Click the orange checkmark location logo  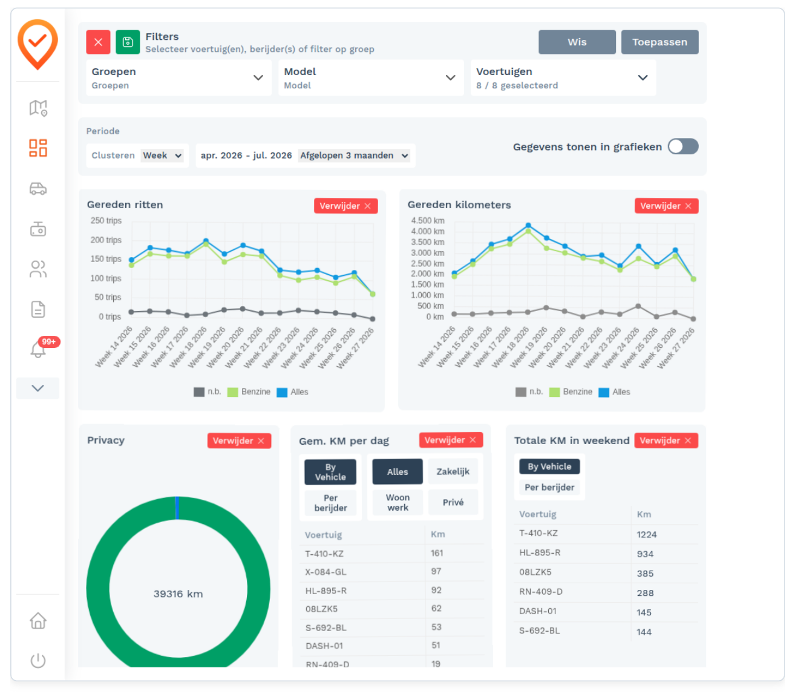[38, 44]
